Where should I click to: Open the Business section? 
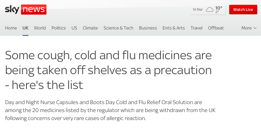click(x=148, y=28)
